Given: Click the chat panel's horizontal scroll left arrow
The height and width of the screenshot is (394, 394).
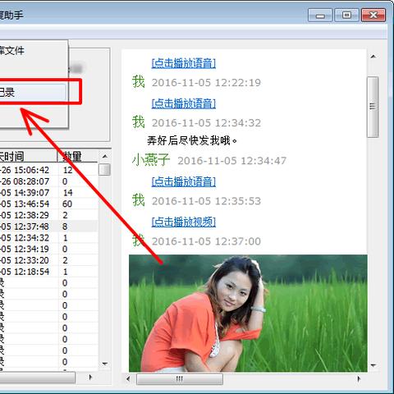Looking at the screenshot, I should (x=128, y=379).
